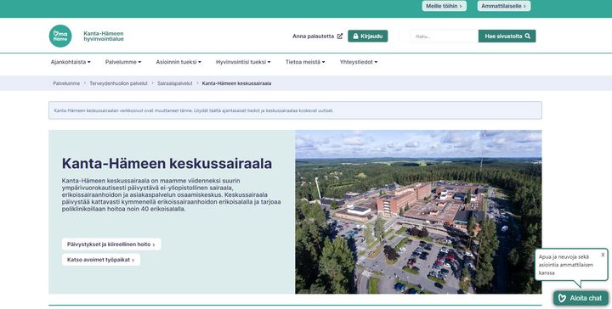Click Hae sivustolta search button
Screen dimensions: 612x309
tap(507, 37)
